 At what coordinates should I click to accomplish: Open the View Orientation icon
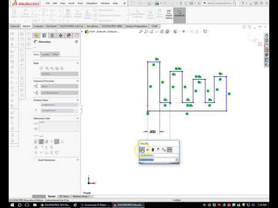[x=167, y=31]
